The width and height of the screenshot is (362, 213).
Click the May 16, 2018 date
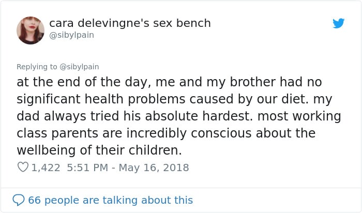coord(154,168)
